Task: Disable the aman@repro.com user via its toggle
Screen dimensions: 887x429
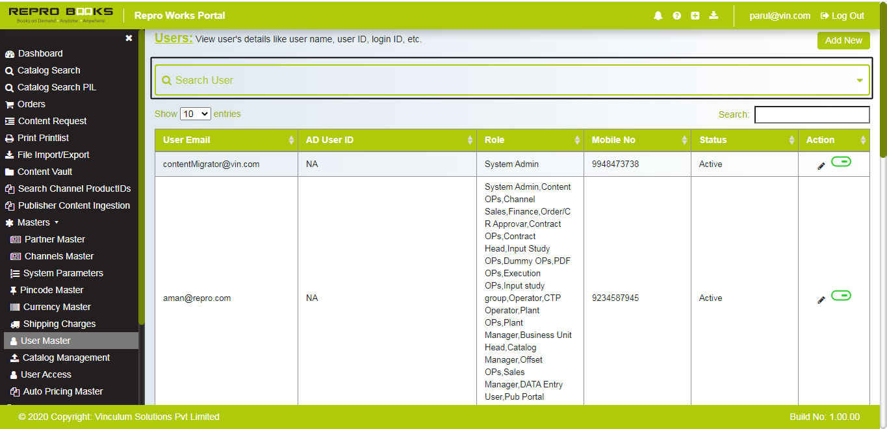Action: pyautogui.click(x=842, y=295)
